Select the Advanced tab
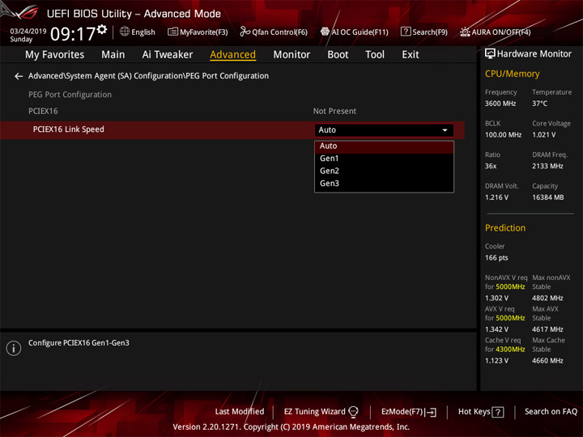Screen dimensions: 583x437 232,55
